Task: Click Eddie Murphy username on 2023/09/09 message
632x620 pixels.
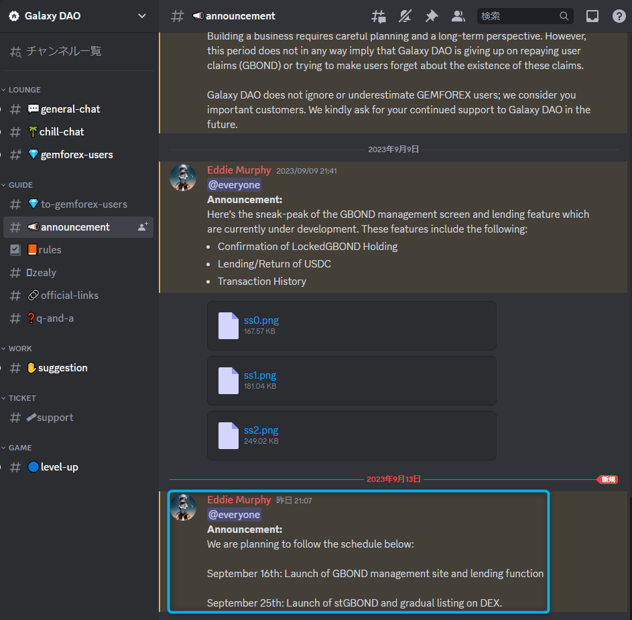Action: pyautogui.click(x=239, y=170)
